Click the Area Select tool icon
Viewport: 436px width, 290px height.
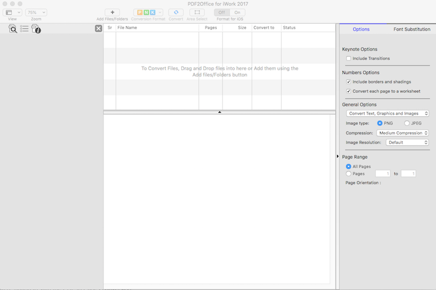pos(197,12)
